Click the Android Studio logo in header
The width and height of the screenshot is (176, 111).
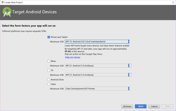pos(7,12)
